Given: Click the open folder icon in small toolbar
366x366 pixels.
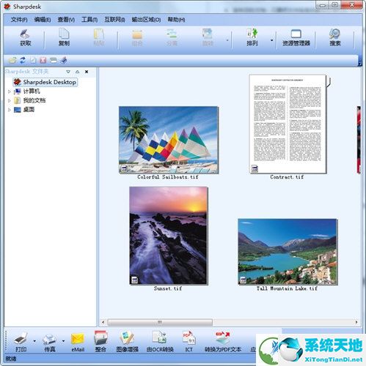Looking at the screenshot, I should pyautogui.click(x=12, y=60).
